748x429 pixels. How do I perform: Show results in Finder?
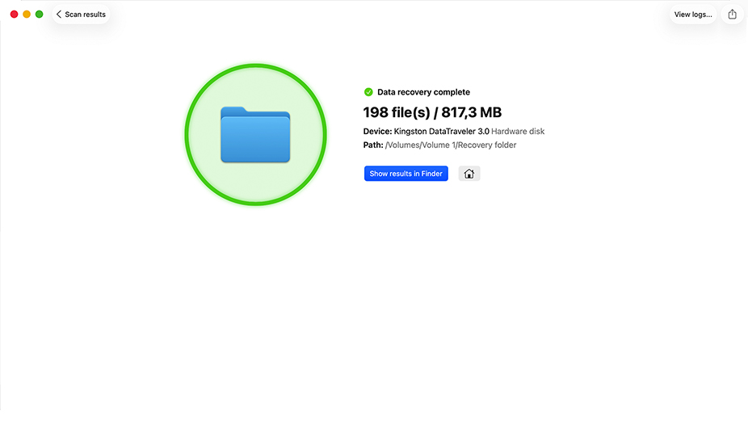406,174
